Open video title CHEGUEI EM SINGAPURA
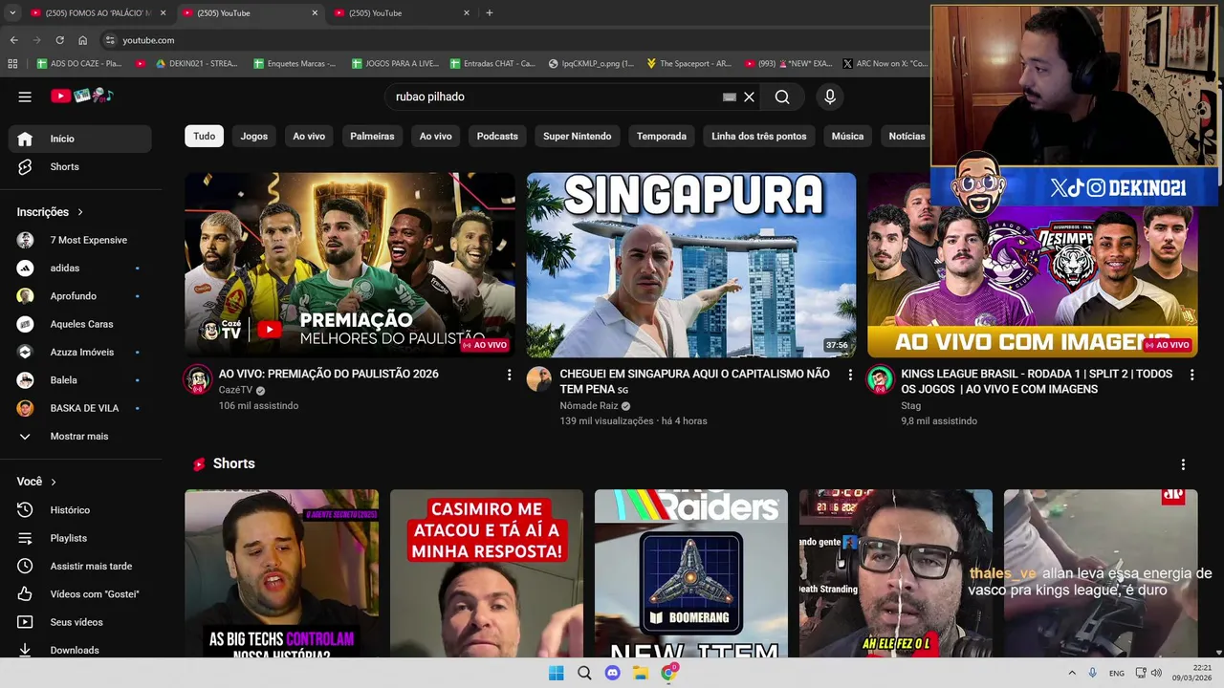Viewport: 1224px width, 688px height. [694, 381]
